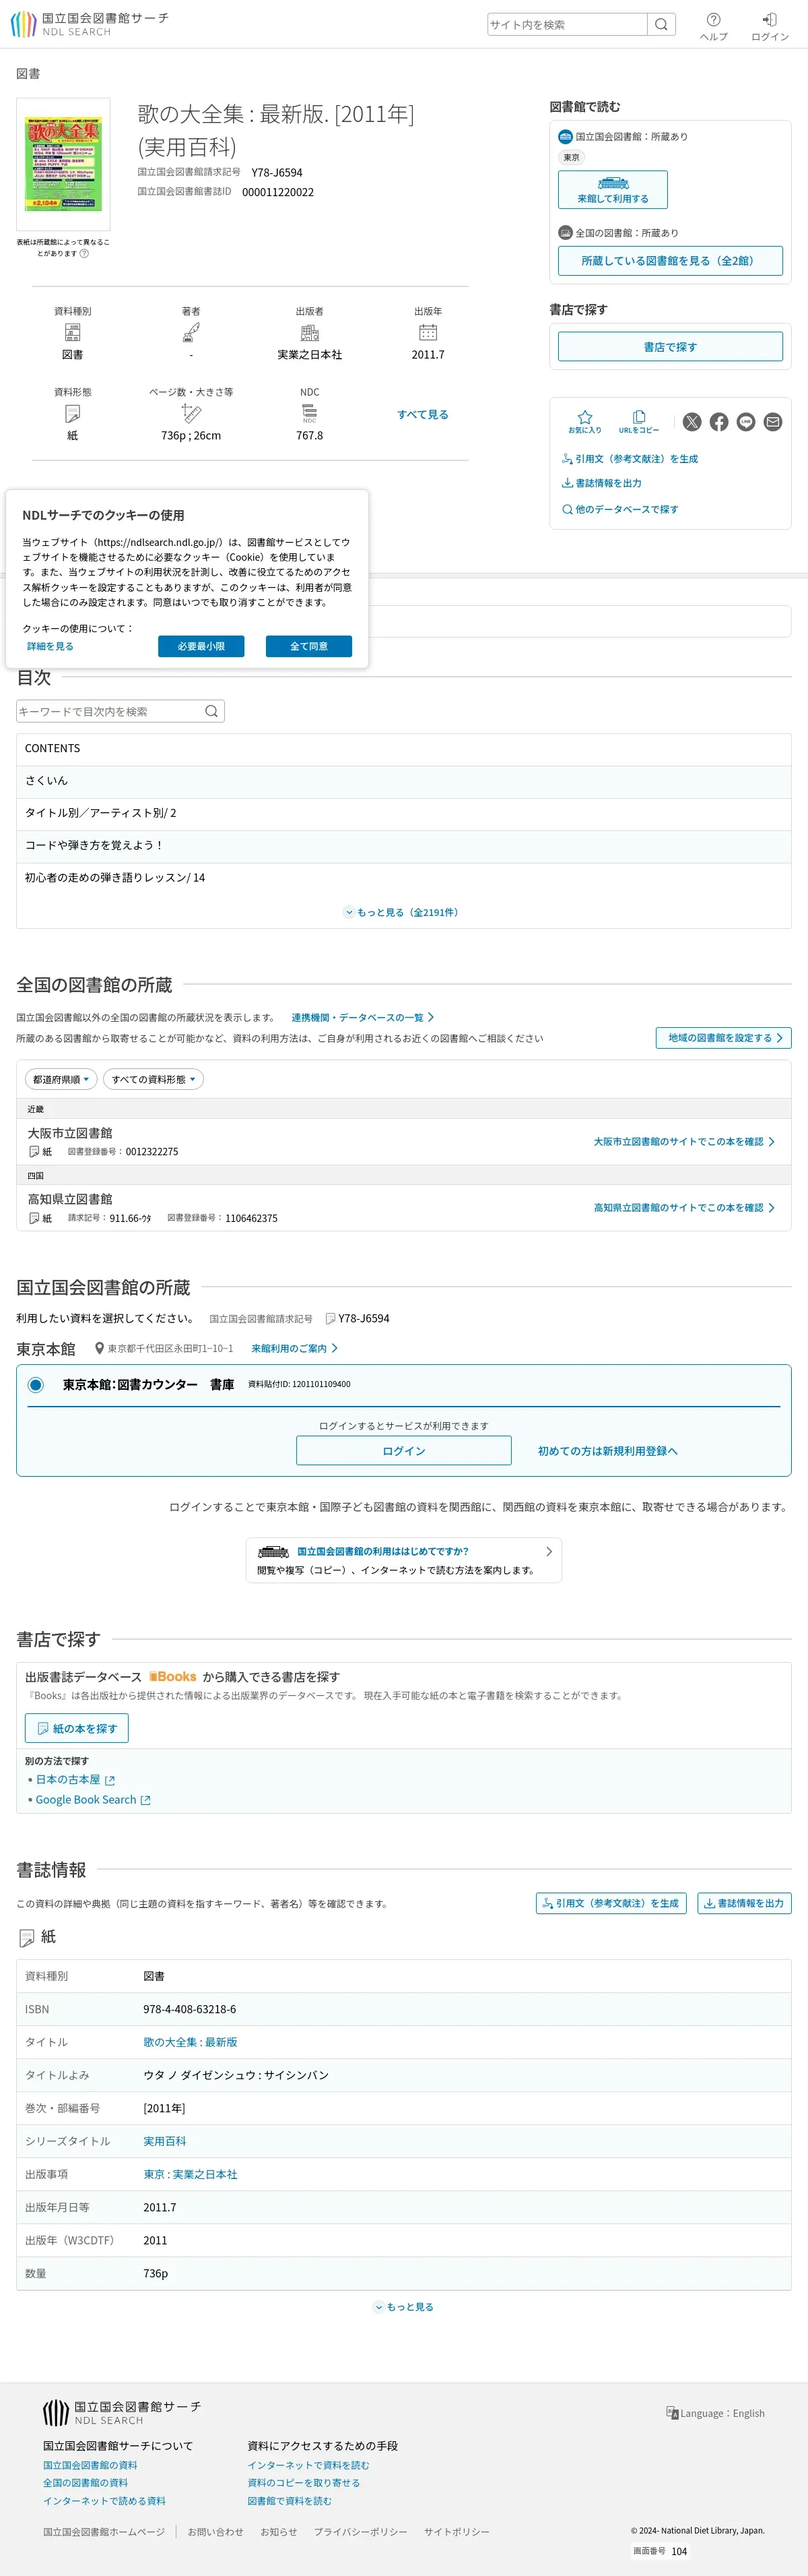Select table of contents row さくいん
The width and height of the screenshot is (808, 2576).
[x=403, y=781]
